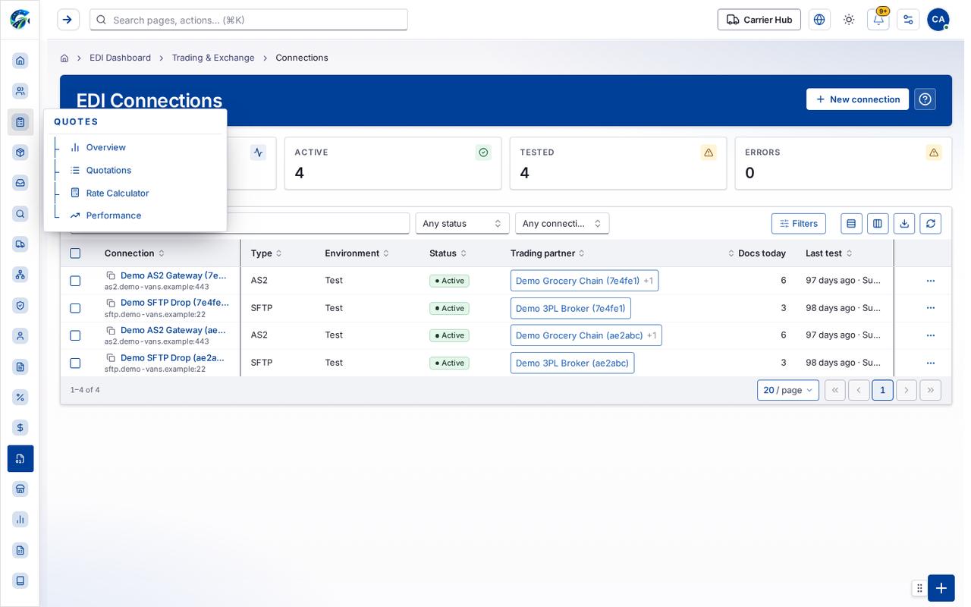Open the column settings icon
Image resolution: width=971 pixels, height=607 pixels.
(878, 223)
